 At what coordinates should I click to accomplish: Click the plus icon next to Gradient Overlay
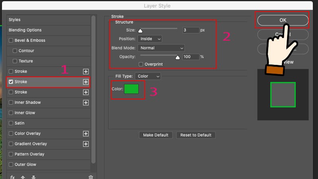click(85, 144)
